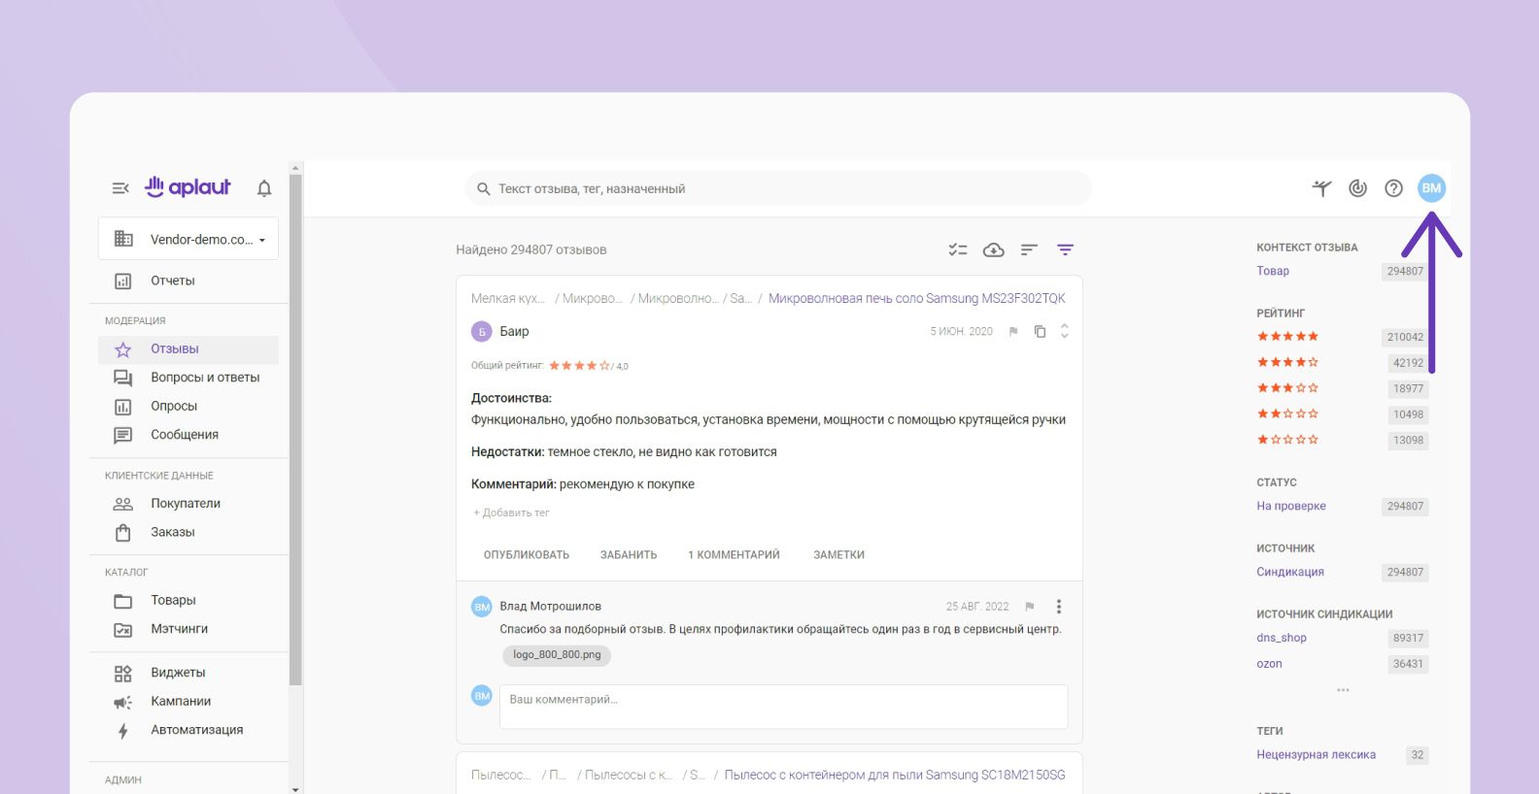Image resolution: width=1539 pixels, height=794 pixels.
Task: Open the Vendor-demo.co company dropdown
Action: [188, 240]
